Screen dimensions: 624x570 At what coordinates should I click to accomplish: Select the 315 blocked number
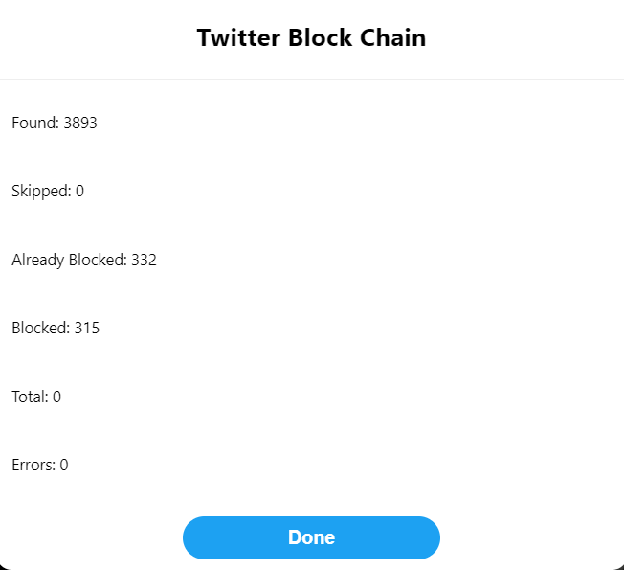coord(87,328)
